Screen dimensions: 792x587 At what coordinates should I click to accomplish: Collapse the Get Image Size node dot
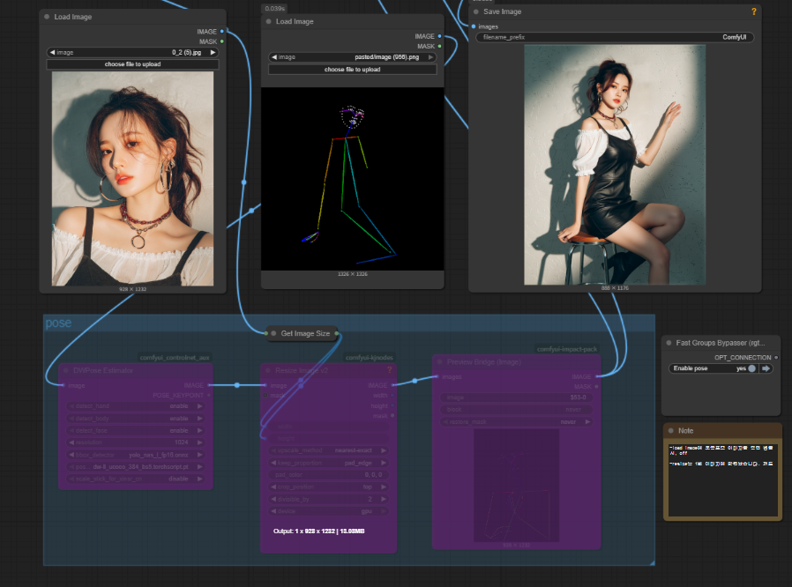pos(273,334)
